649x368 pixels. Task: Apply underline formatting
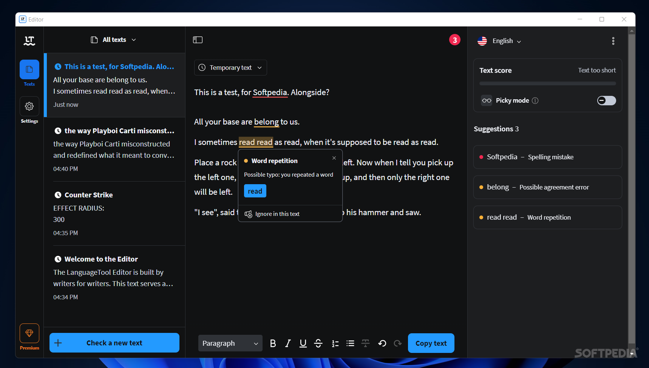pyautogui.click(x=303, y=343)
